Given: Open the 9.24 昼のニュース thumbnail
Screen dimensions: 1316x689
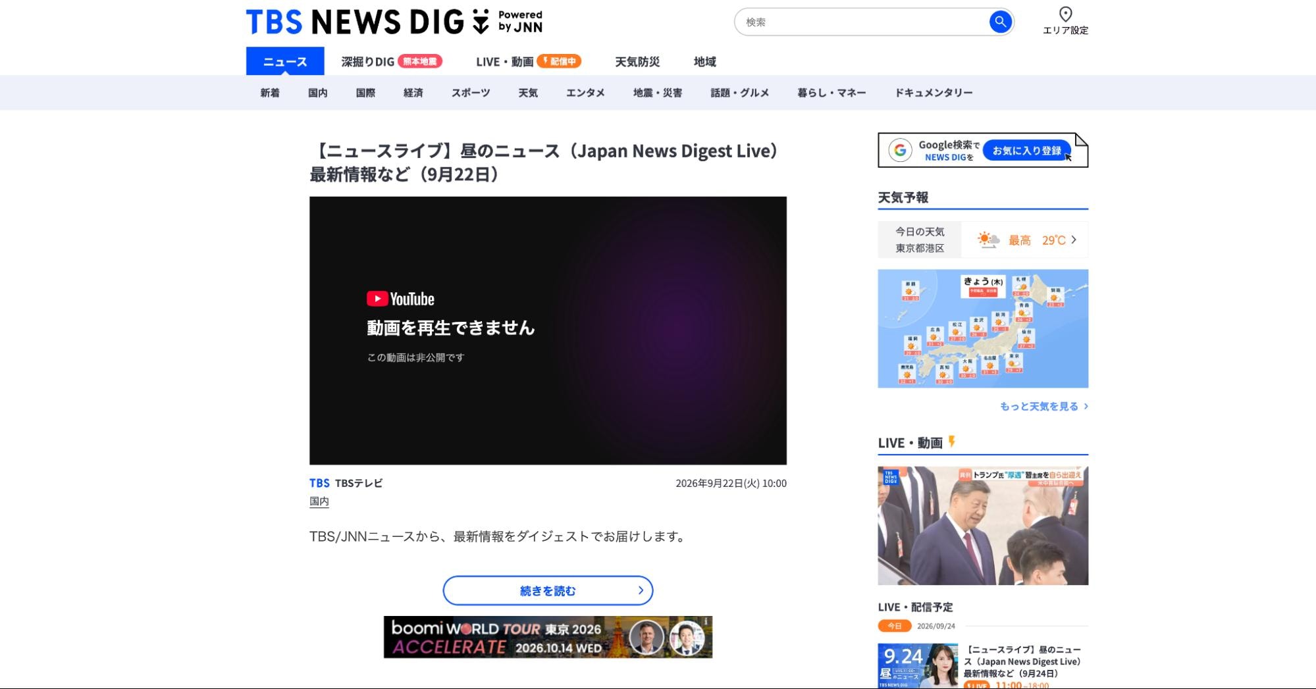Looking at the screenshot, I should (x=918, y=666).
